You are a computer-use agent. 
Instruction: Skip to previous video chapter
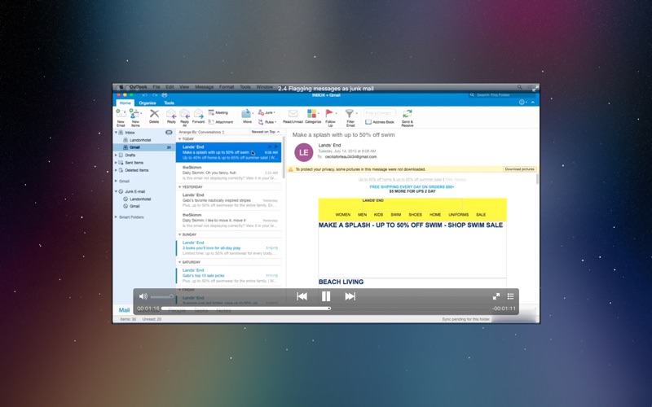(302, 296)
